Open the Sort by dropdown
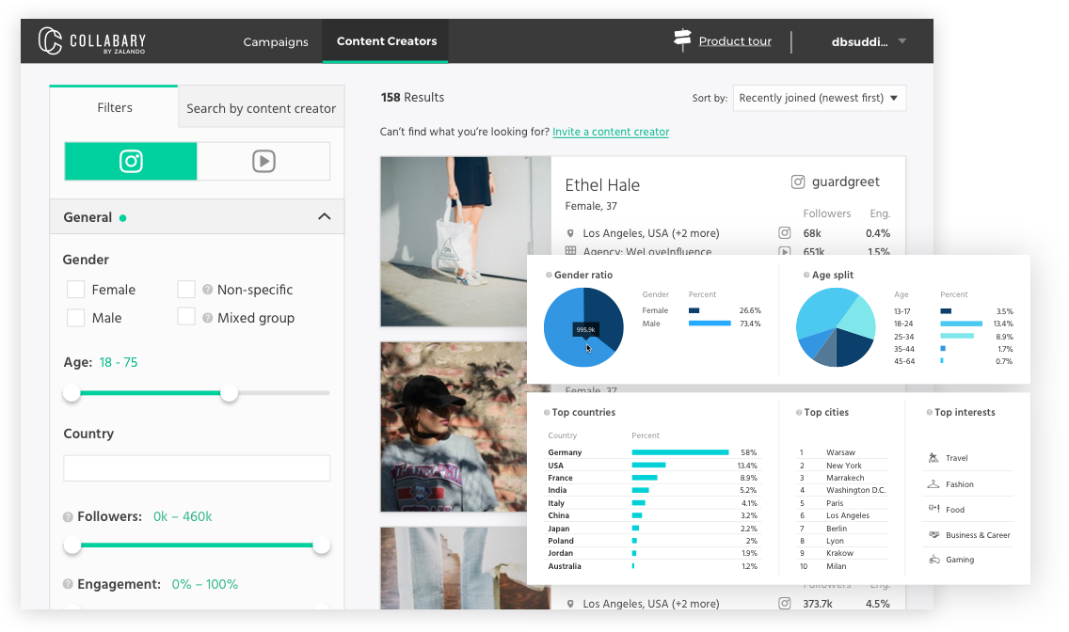The width and height of the screenshot is (1069, 632). click(819, 98)
